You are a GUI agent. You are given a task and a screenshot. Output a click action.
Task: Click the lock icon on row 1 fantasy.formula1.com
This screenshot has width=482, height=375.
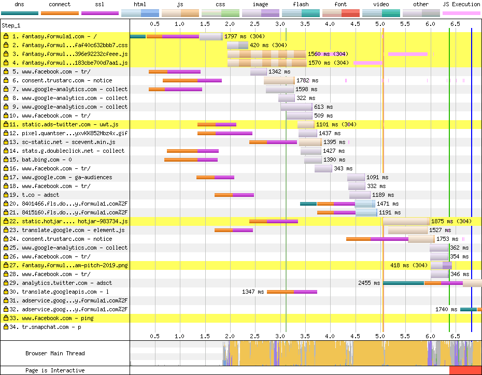pyautogui.click(x=6, y=36)
